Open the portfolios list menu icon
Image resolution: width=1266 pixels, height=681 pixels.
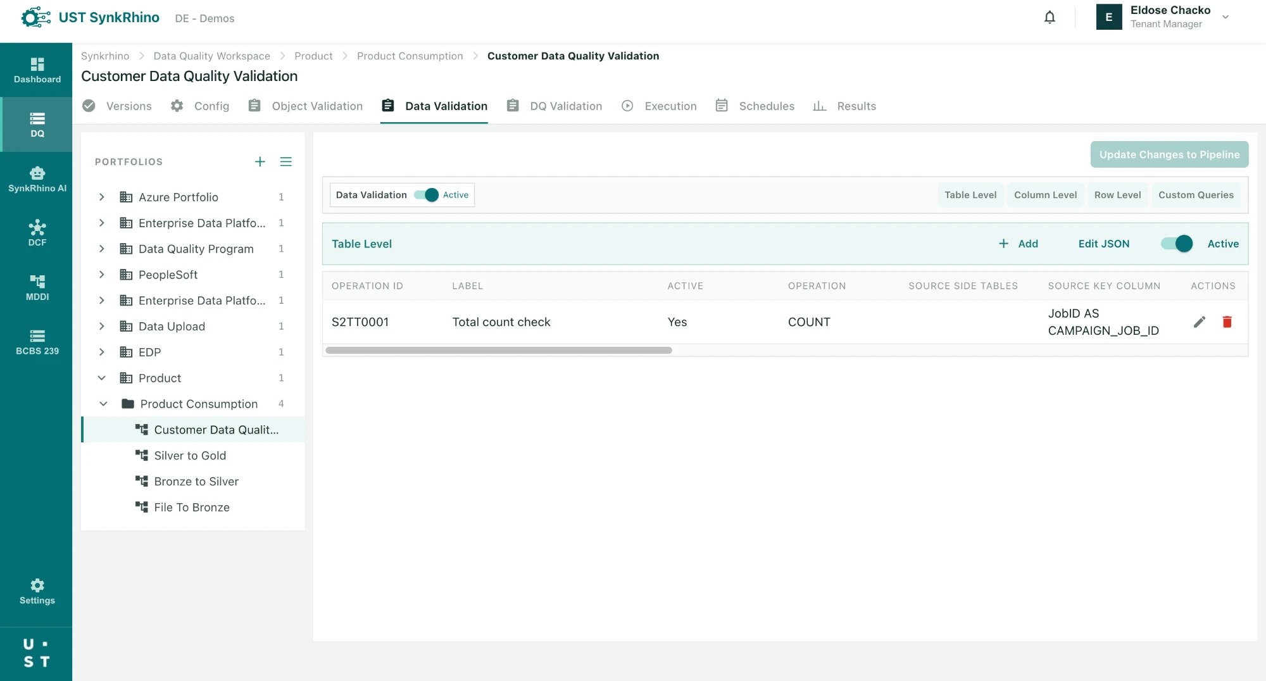point(286,162)
